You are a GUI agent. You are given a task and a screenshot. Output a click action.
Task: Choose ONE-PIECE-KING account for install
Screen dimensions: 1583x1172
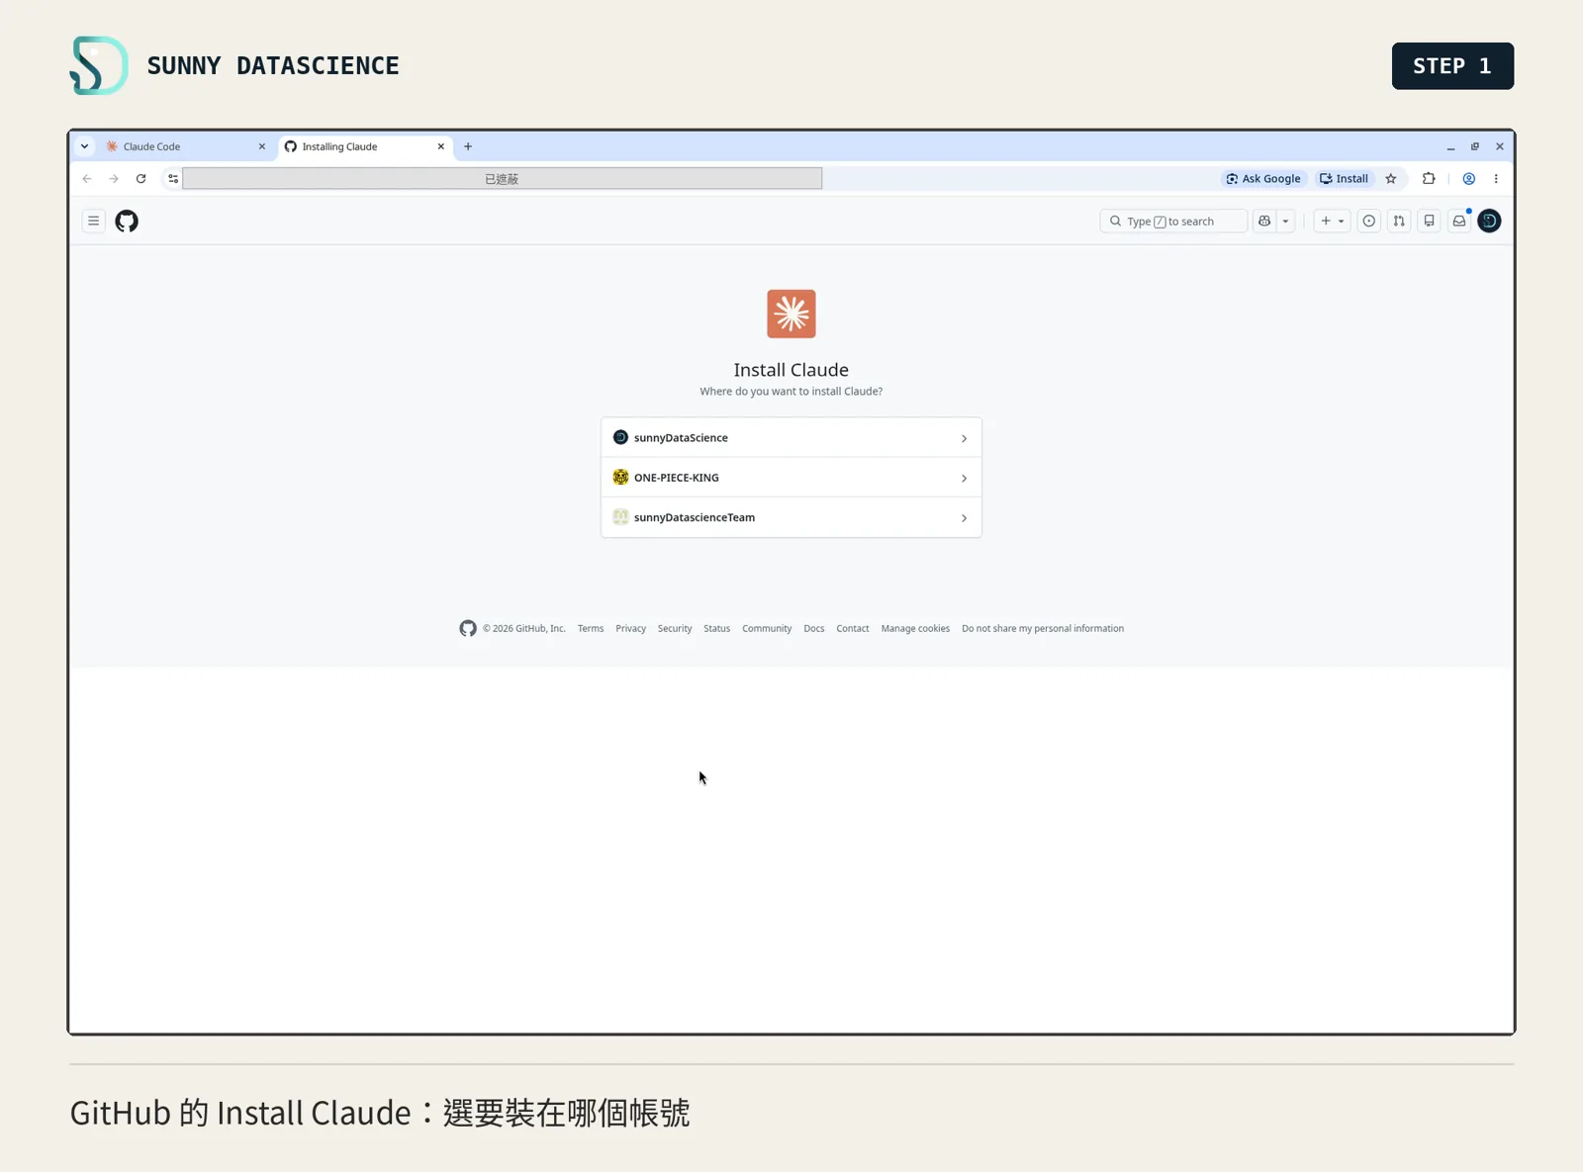(x=791, y=478)
